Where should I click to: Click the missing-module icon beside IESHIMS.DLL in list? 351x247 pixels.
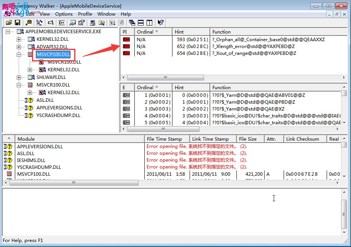[8, 160]
